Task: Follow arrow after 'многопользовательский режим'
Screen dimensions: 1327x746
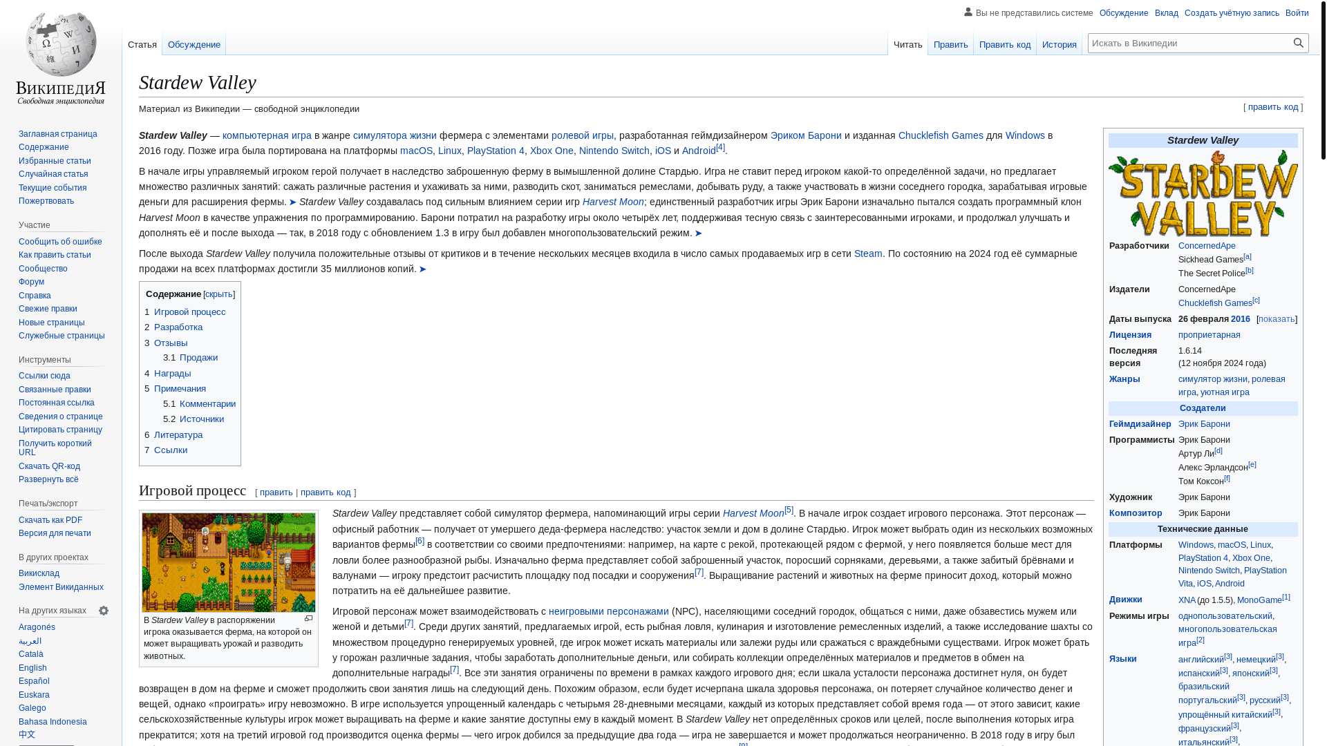Action: [698, 233]
